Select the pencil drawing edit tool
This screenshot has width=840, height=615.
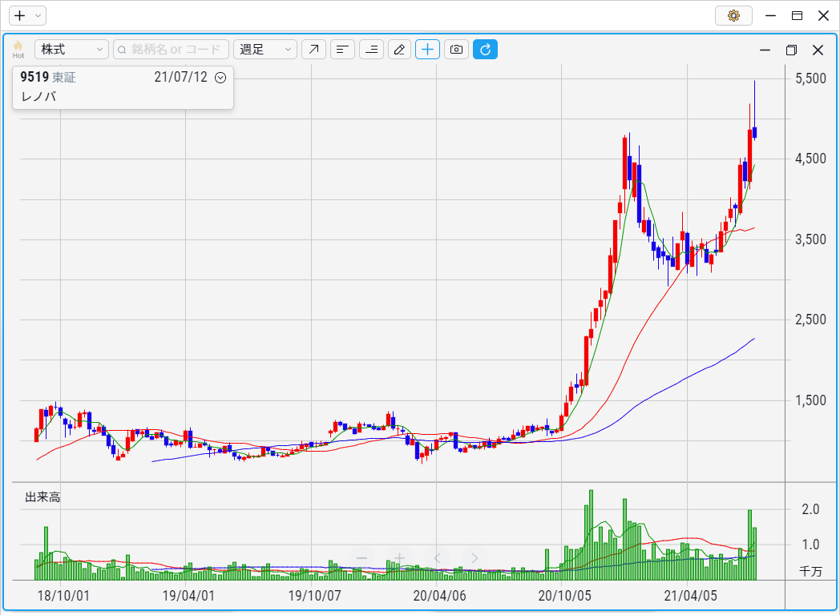coord(399,49)
